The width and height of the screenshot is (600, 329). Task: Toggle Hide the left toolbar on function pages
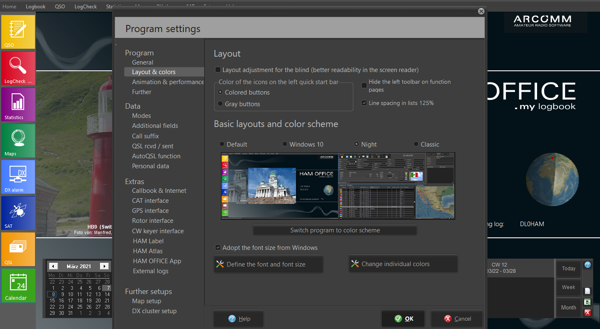pos(364,85)
